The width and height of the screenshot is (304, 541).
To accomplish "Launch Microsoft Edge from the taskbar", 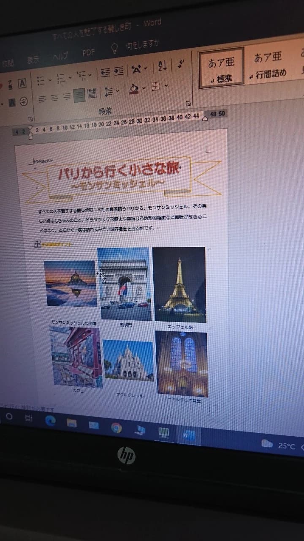I will click(x=50, y=421).
